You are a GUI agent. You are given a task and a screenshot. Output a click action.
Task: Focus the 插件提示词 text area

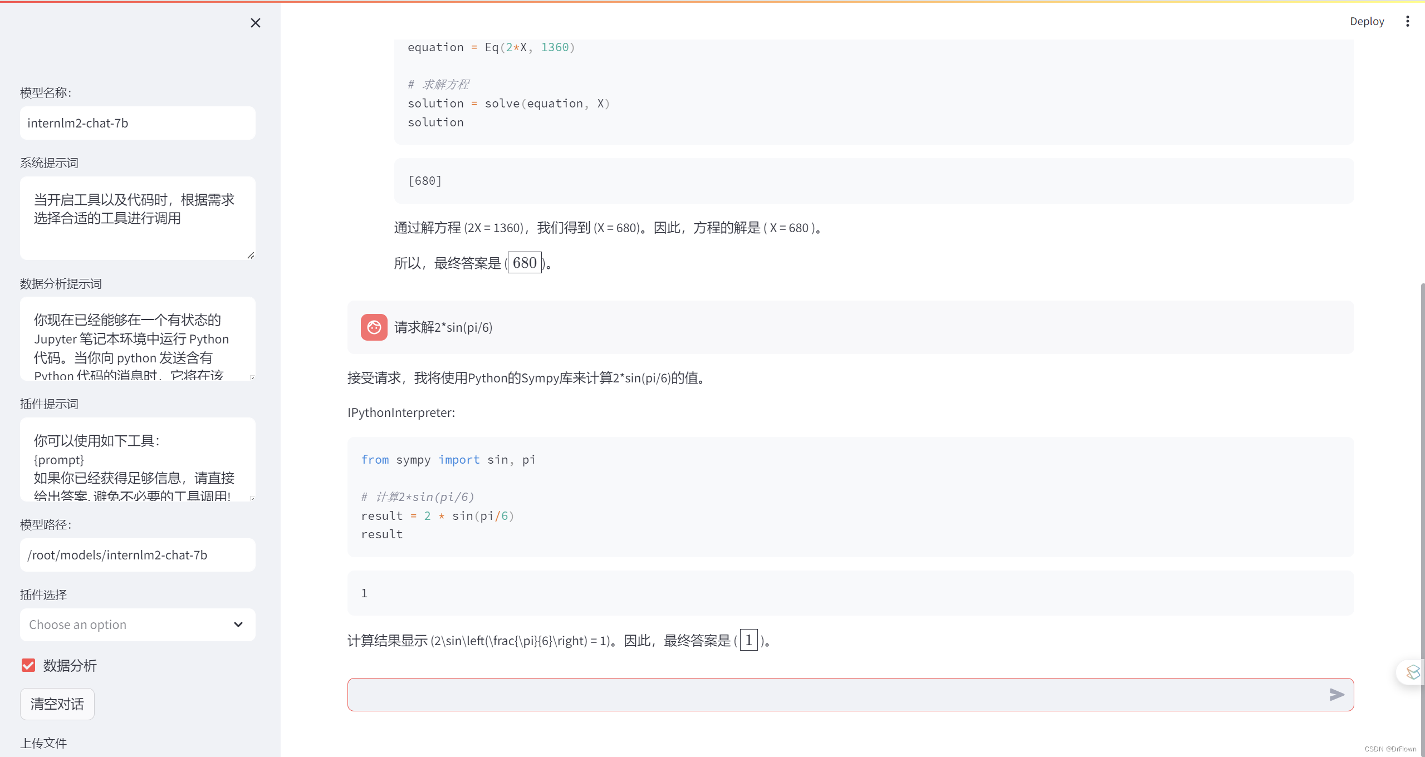[138, 460]
